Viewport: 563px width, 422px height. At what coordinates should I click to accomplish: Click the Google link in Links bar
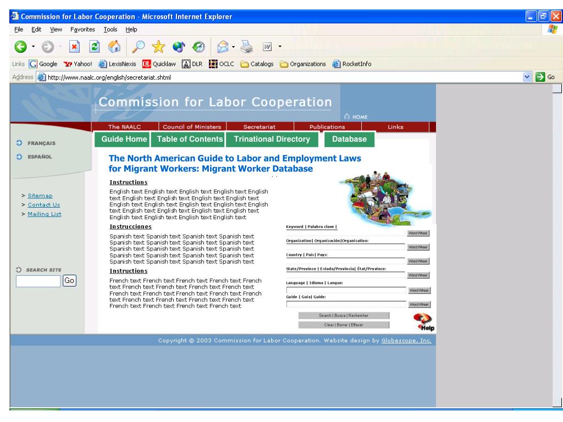43,64
